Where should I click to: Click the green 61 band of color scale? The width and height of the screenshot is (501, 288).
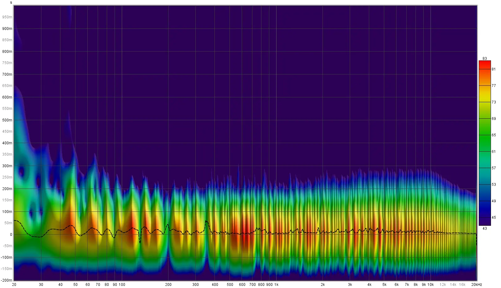[484, 152]
